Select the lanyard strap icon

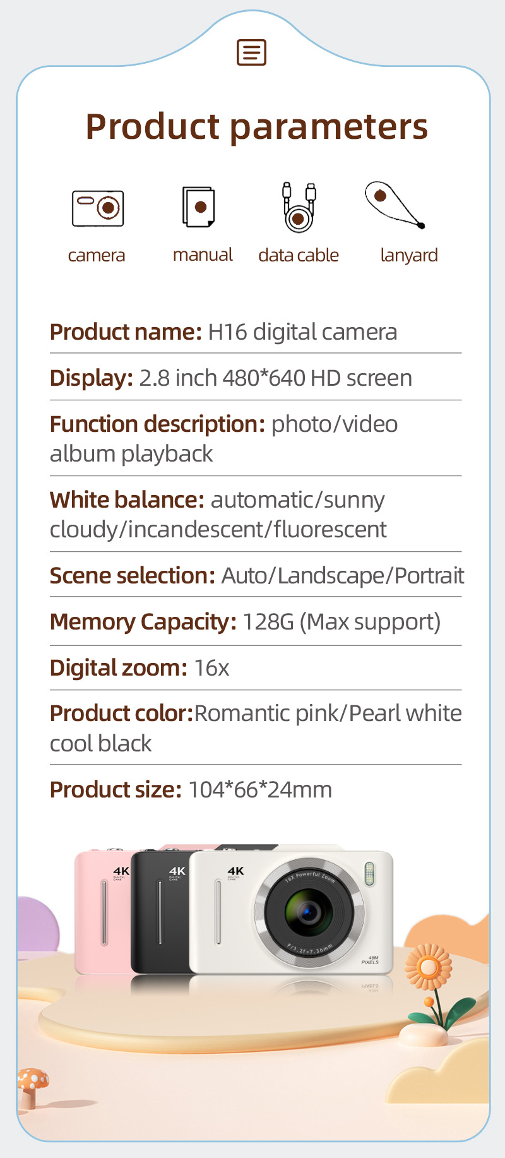coord(395,205)
